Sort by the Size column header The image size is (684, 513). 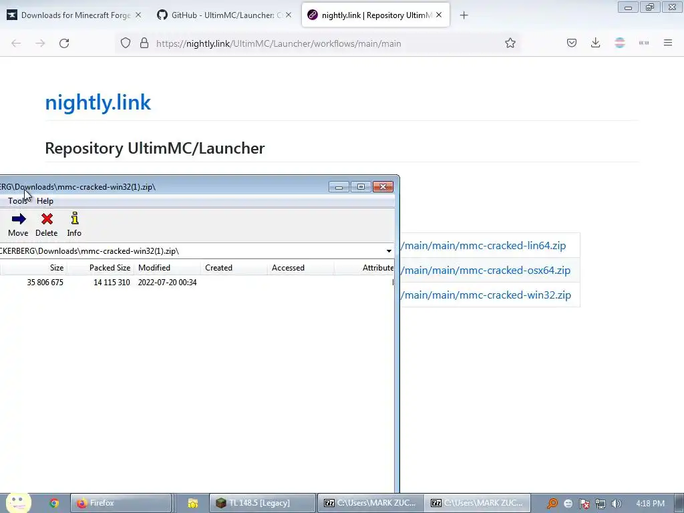pyautogui.click(x=33, y=267)
